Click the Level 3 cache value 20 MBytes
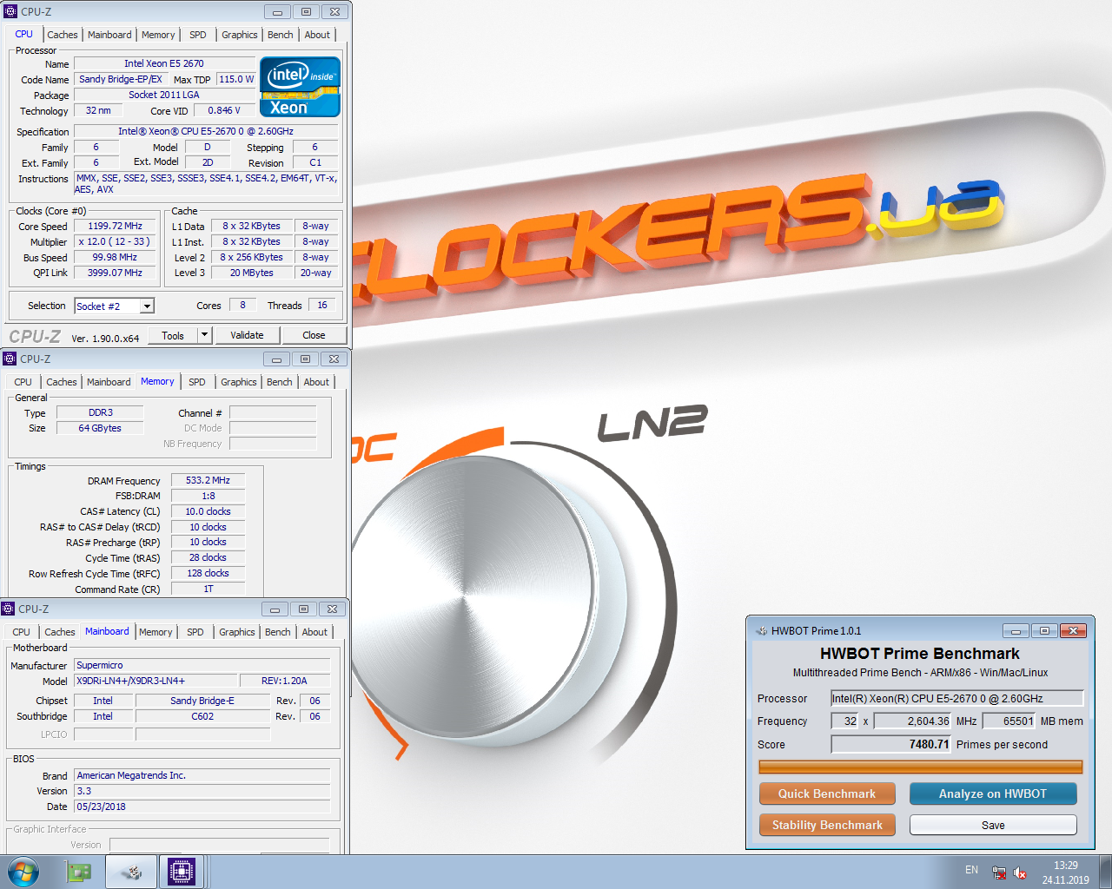Image resolution: width=1112 pixels, height=889 pixels. point(251,273)
